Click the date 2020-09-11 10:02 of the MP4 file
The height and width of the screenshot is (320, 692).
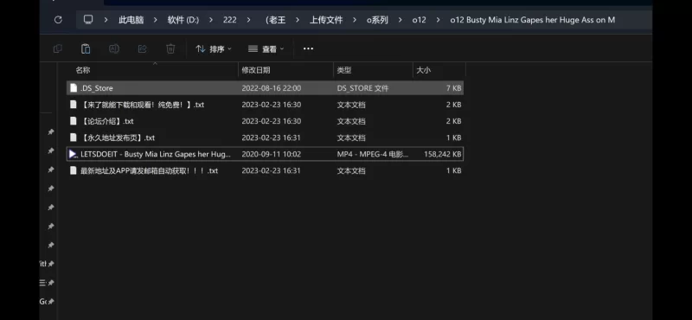[272, 155]
